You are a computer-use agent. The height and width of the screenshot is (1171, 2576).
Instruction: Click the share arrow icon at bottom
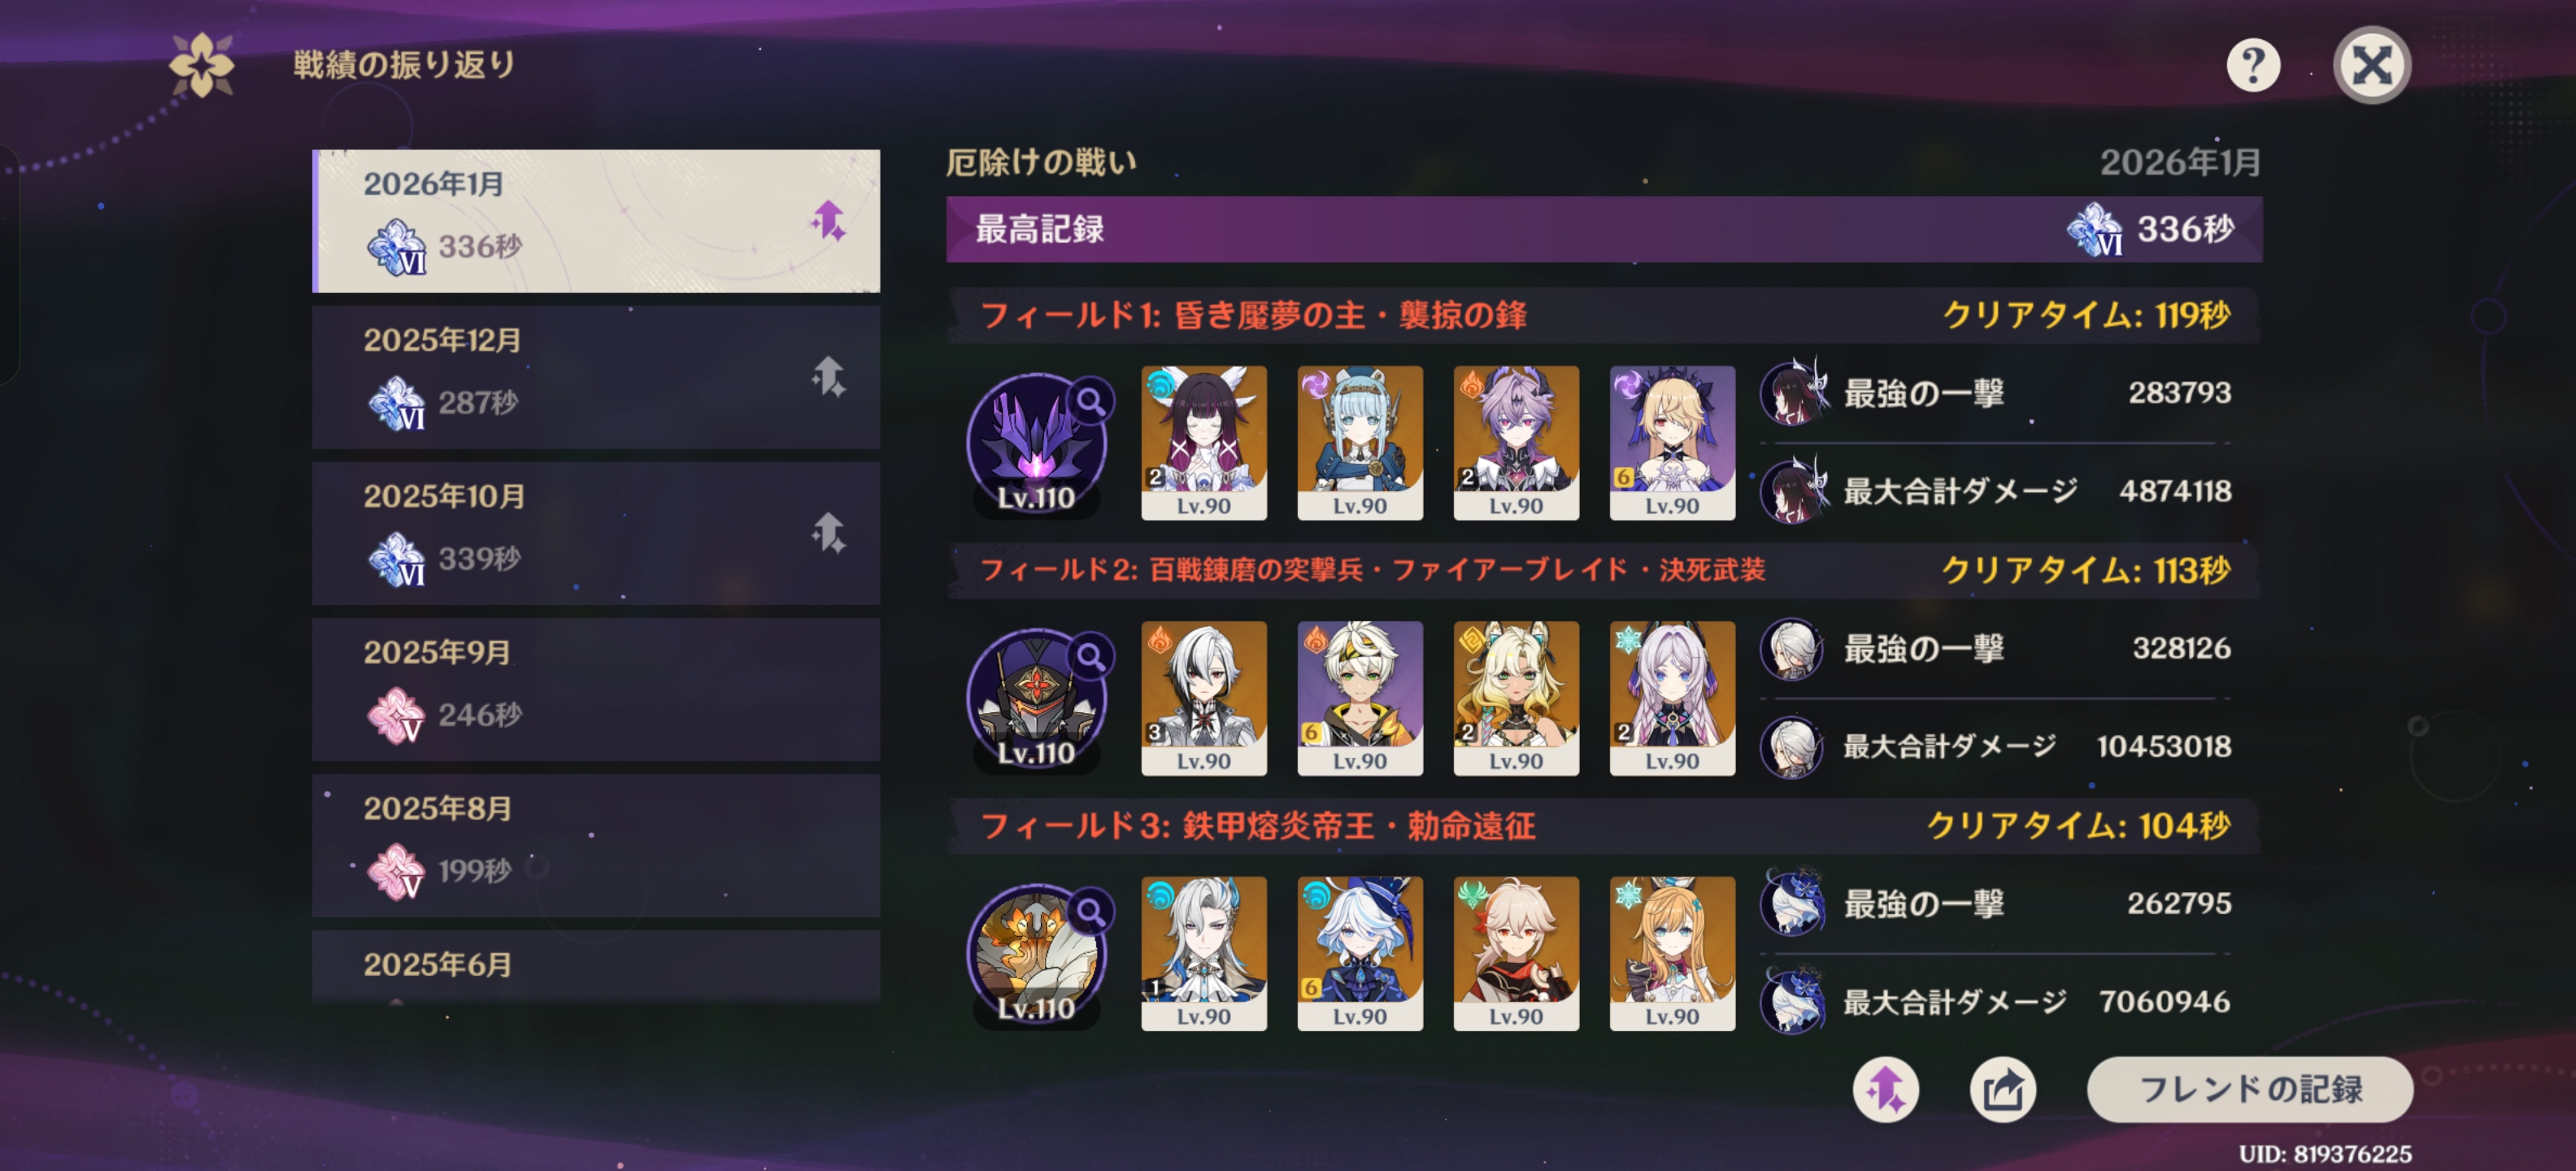[2002, 1090]
